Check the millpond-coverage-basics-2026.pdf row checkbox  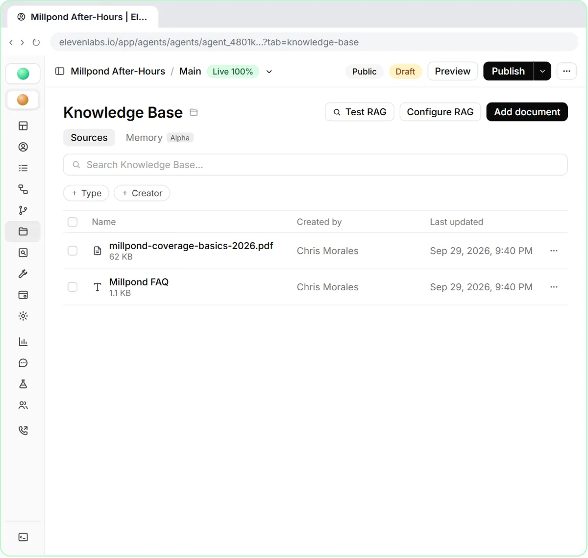[73, 251]
